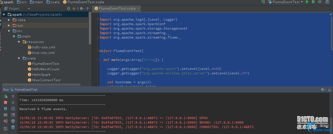The image size is (333, 134).
Task: Click NettyServer console line with CONNECTED
Action: (136, 127)
